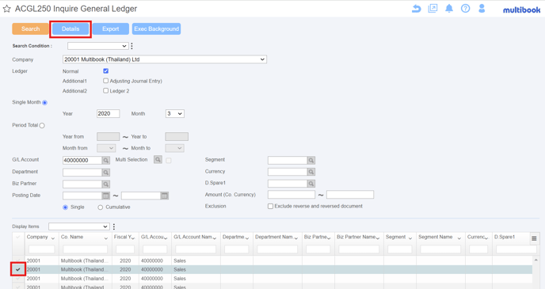Open D.Spare1 lookup magnifier
This screenshot has width=545, height=289.
click(311, 184)
